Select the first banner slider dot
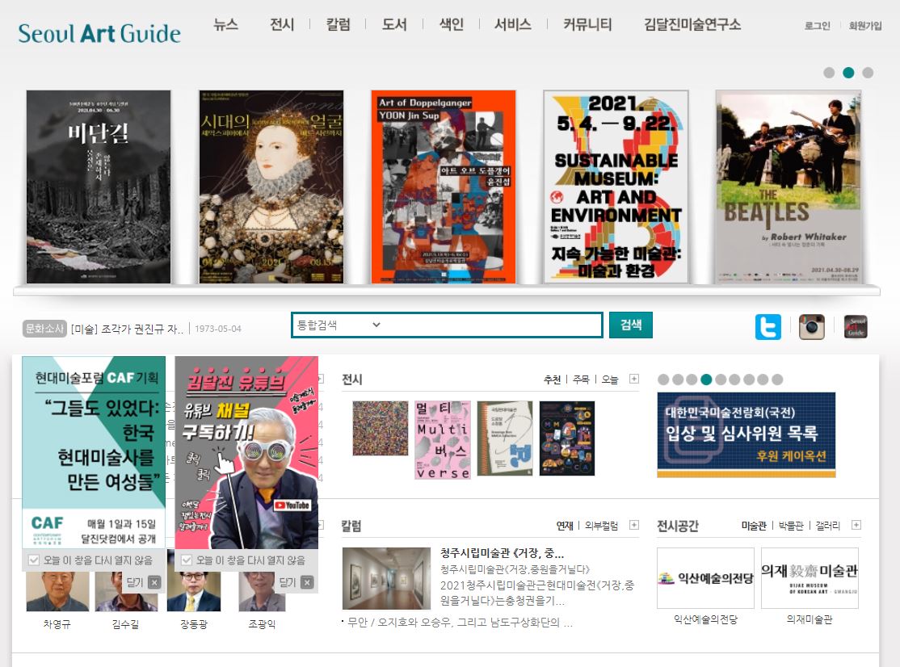The height and width of the screenshot is (667, 900). (663, 379)
